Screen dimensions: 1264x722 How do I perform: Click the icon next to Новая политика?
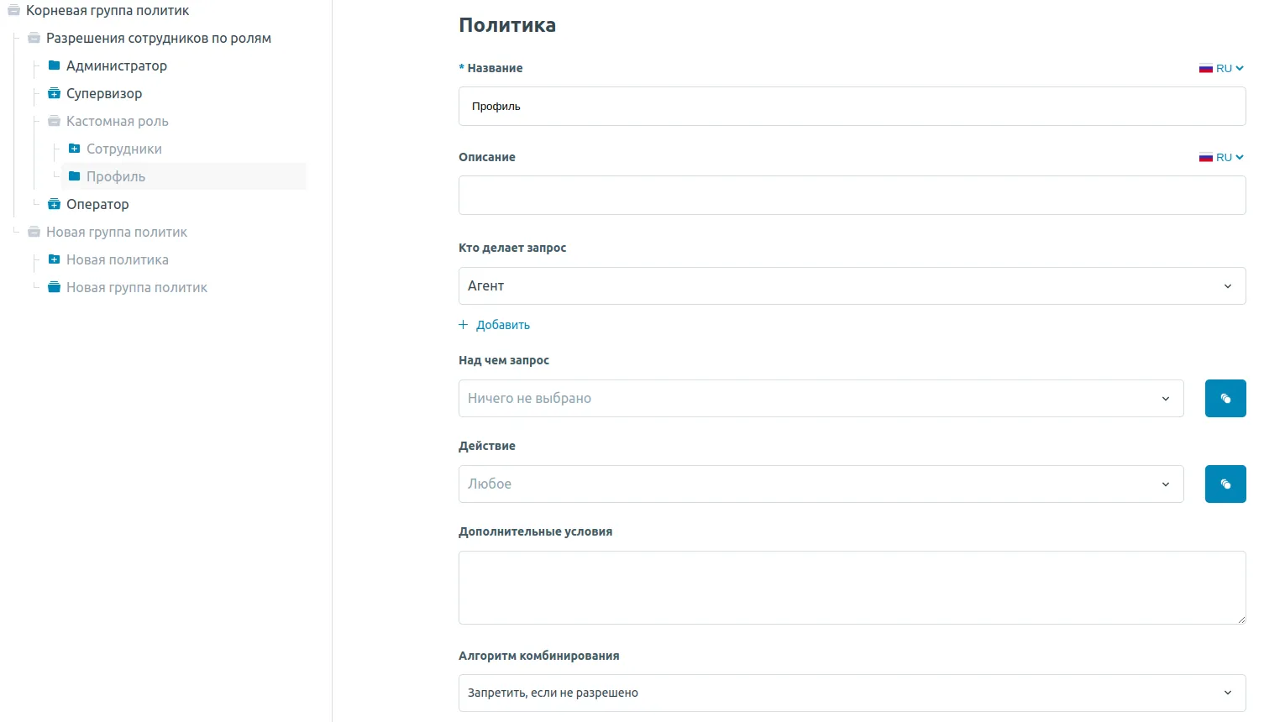[x=54, y=259]
